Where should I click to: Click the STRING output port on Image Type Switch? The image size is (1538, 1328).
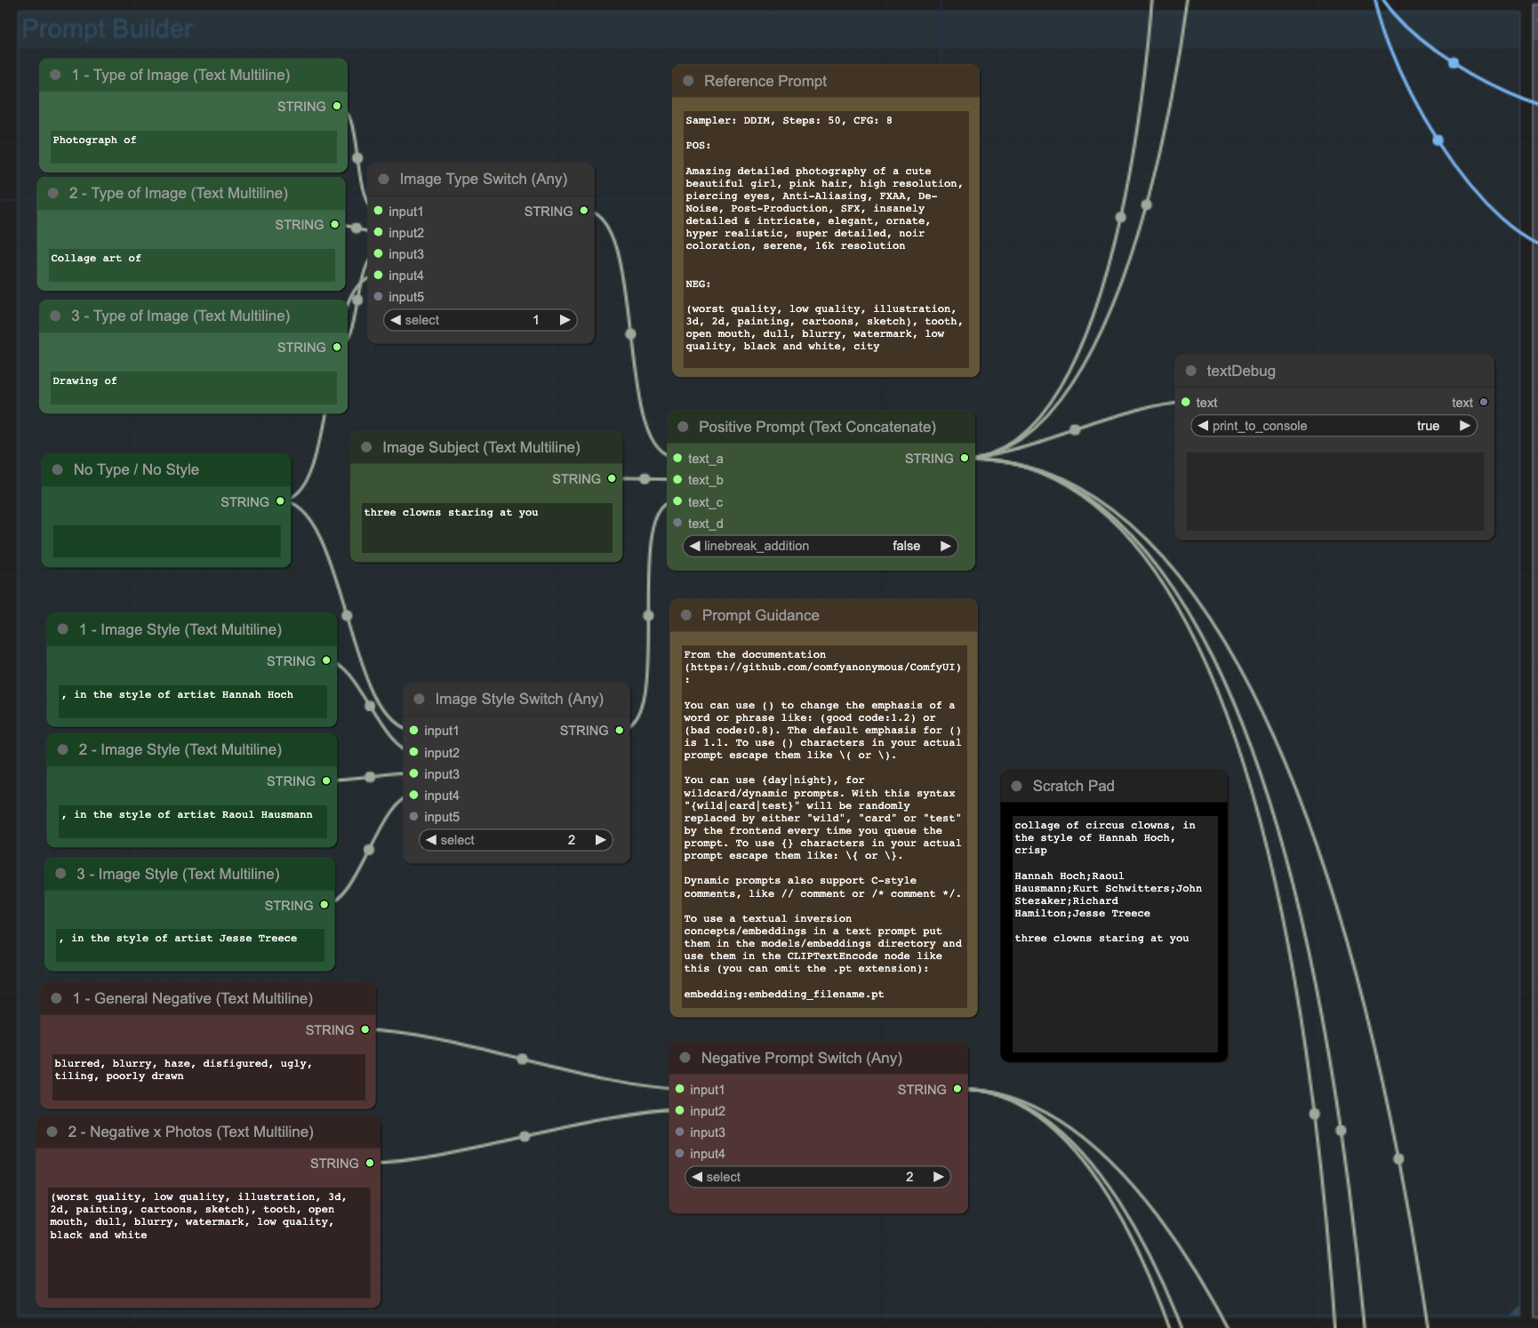583,211
